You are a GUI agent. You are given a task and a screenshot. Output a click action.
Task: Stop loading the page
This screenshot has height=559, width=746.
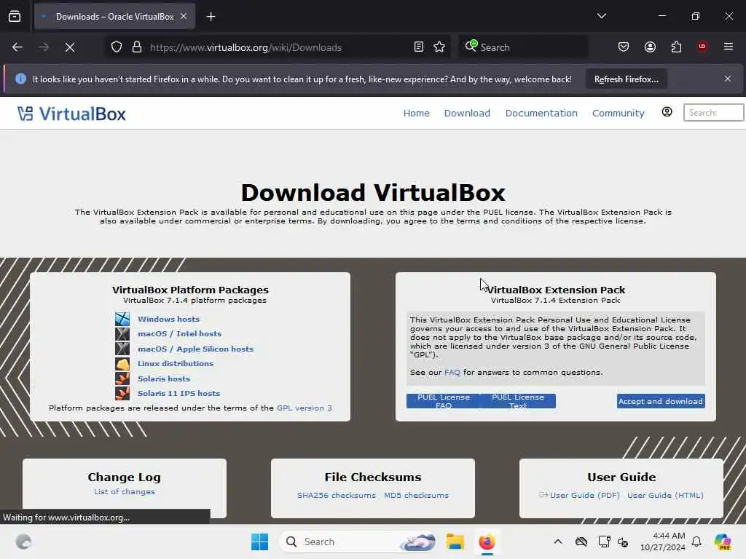point(70,47)
